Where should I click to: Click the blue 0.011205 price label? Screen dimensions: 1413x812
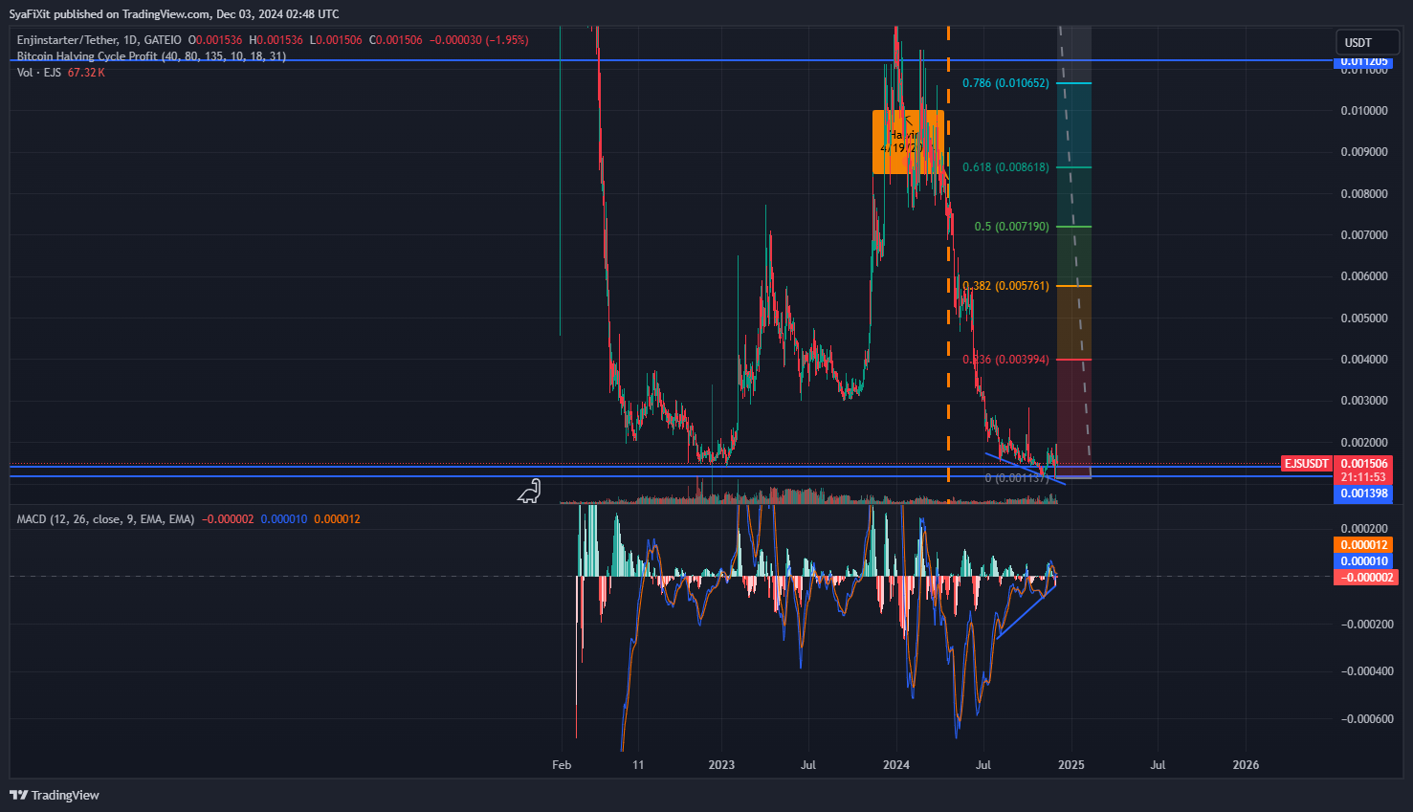click(1365, 61)
